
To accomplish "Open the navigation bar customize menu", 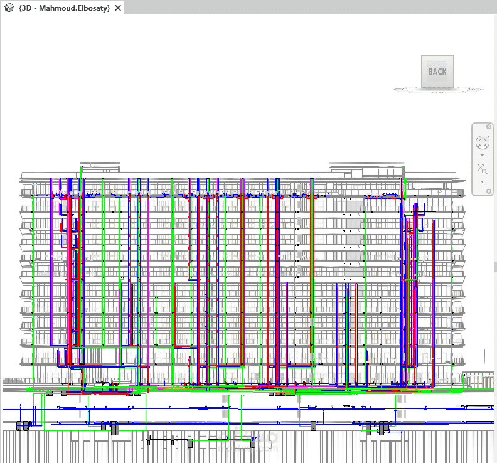I will coord(489,191).
